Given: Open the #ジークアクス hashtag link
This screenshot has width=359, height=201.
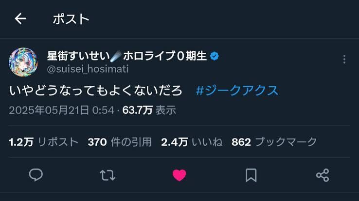Looking at the screenshot, I should pos(237,91).
